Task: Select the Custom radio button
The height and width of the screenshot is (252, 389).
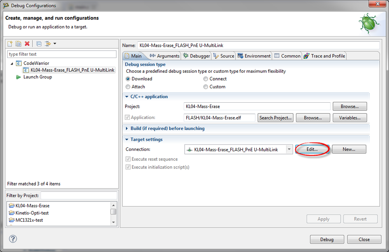Action: click(206, 87)
